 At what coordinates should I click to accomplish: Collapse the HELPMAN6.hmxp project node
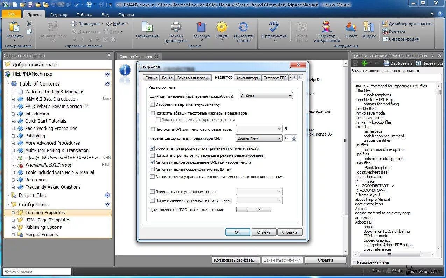[x=107, y=74]
